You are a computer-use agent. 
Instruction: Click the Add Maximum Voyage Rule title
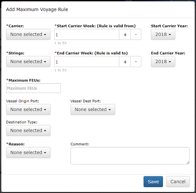click(x=37, y=9)
